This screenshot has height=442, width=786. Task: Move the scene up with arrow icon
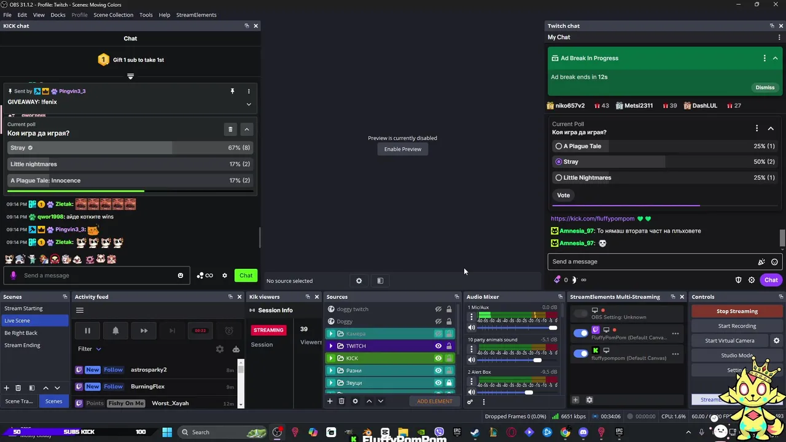coord(45,388)
